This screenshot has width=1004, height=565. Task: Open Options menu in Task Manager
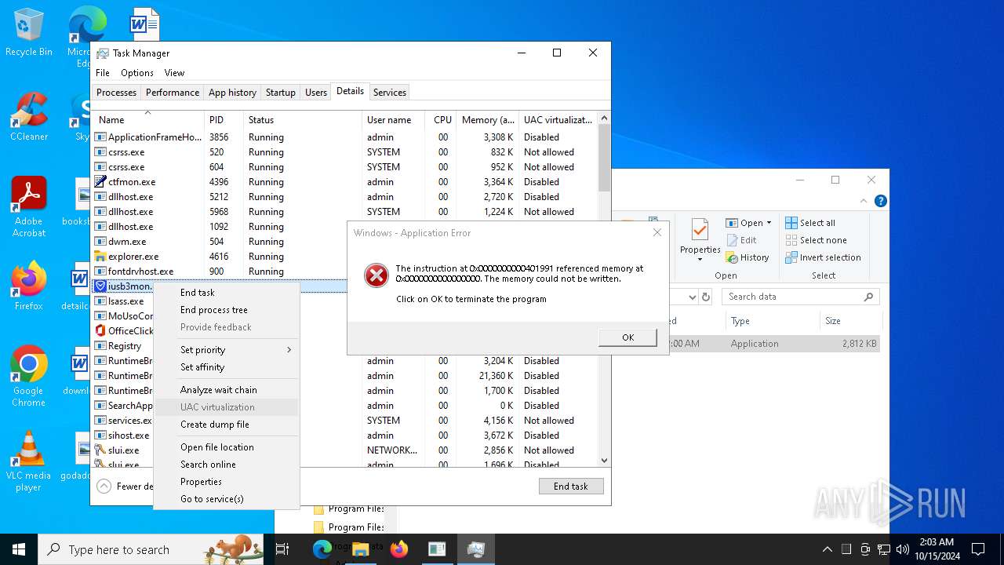click(137, 73)
